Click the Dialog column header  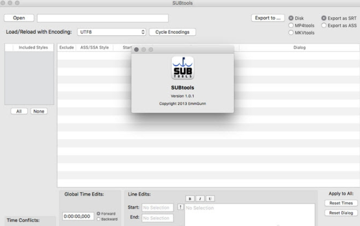(299, 47)
